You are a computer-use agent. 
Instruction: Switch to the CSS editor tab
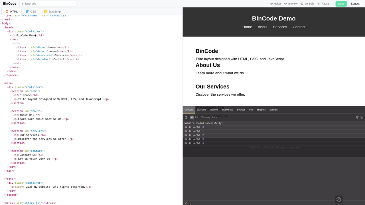point(31,11)
